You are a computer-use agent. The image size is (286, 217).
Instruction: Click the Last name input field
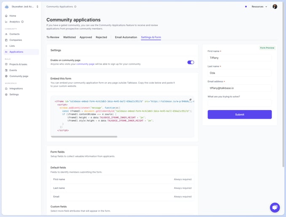pos(240,73)
